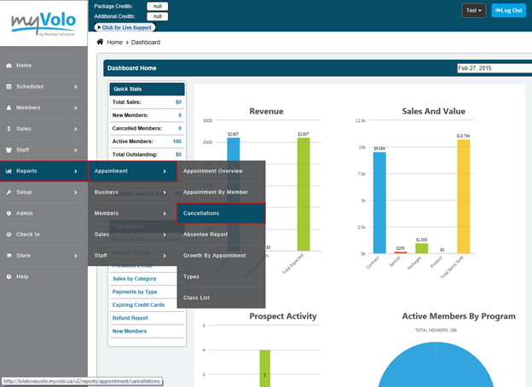Click the Staff icon in the sidebar
Screen dimensions: 532x387
[9, 150]
